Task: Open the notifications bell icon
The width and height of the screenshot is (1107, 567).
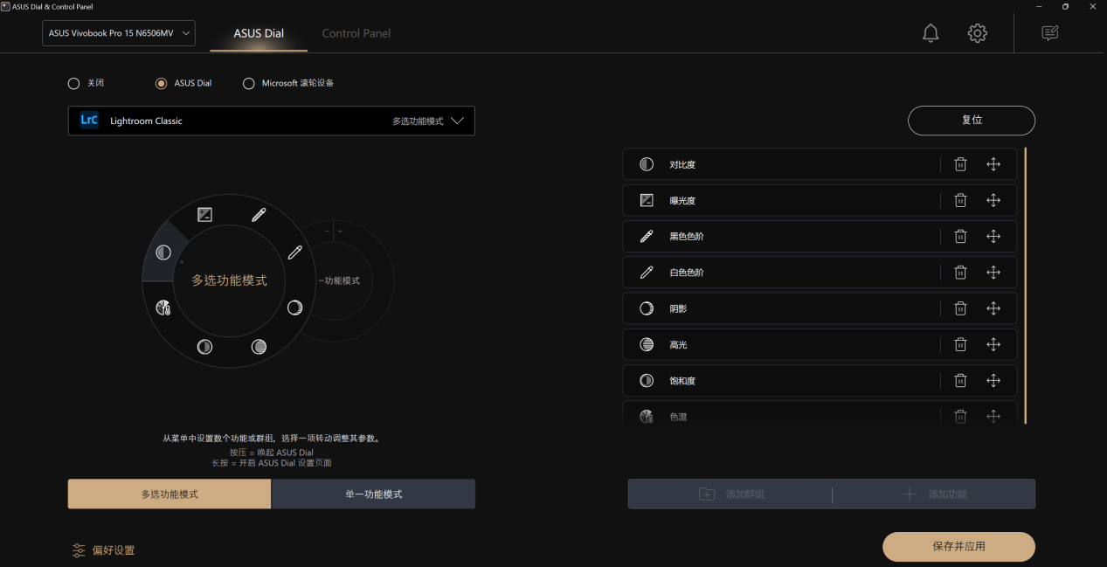Action: [931, 33]
